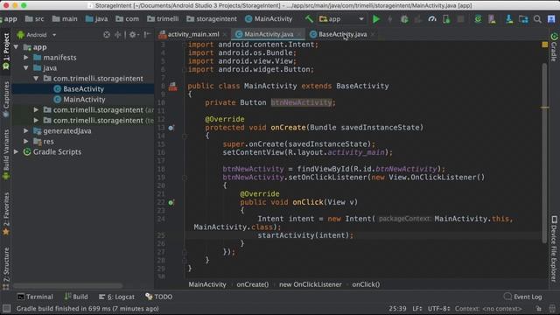This screenshot has height=315, width=560.
Task: Expand the manifests folder
Action: (x=26, y=58)
